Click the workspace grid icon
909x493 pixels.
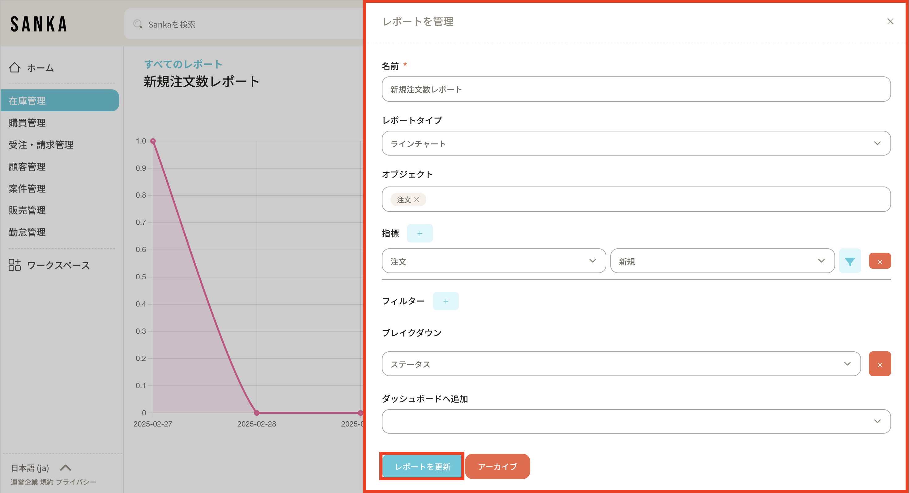point(15,265)
